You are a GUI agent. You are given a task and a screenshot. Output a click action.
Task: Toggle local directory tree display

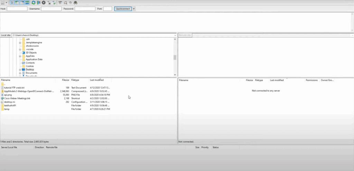click(17, 2)
